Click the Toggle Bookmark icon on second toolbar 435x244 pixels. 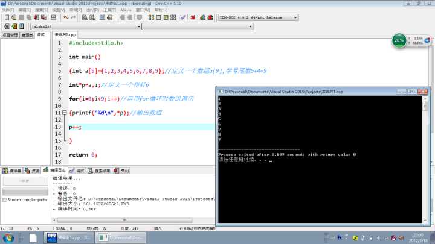pos(14,27)
